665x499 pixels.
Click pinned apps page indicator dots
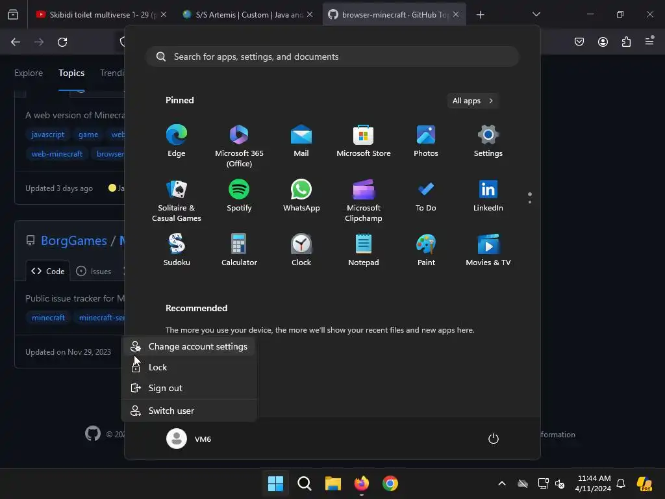click(530, 198)
